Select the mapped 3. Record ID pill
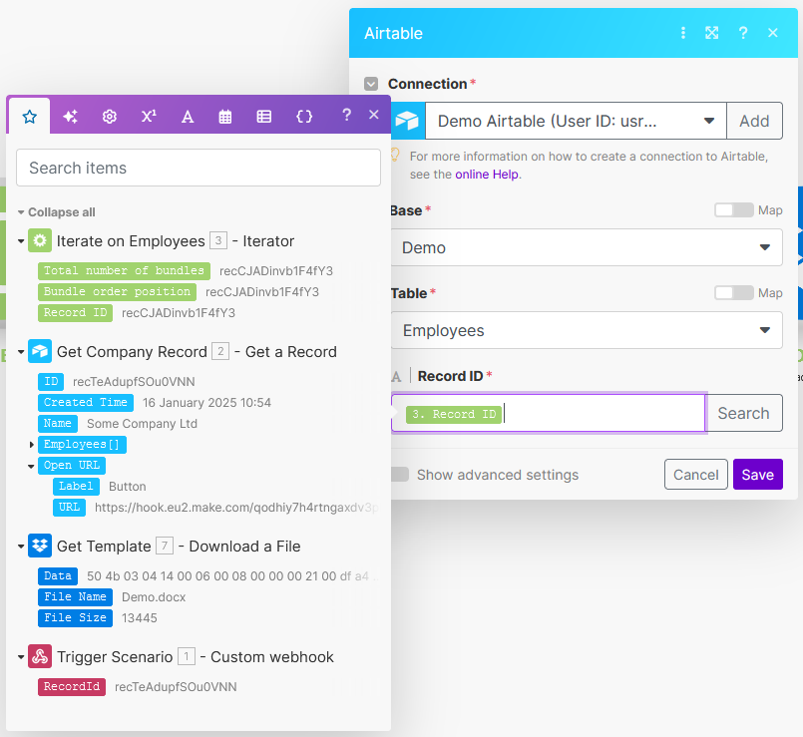The width and height of the screenshot is (803, 737). point(454,414)
